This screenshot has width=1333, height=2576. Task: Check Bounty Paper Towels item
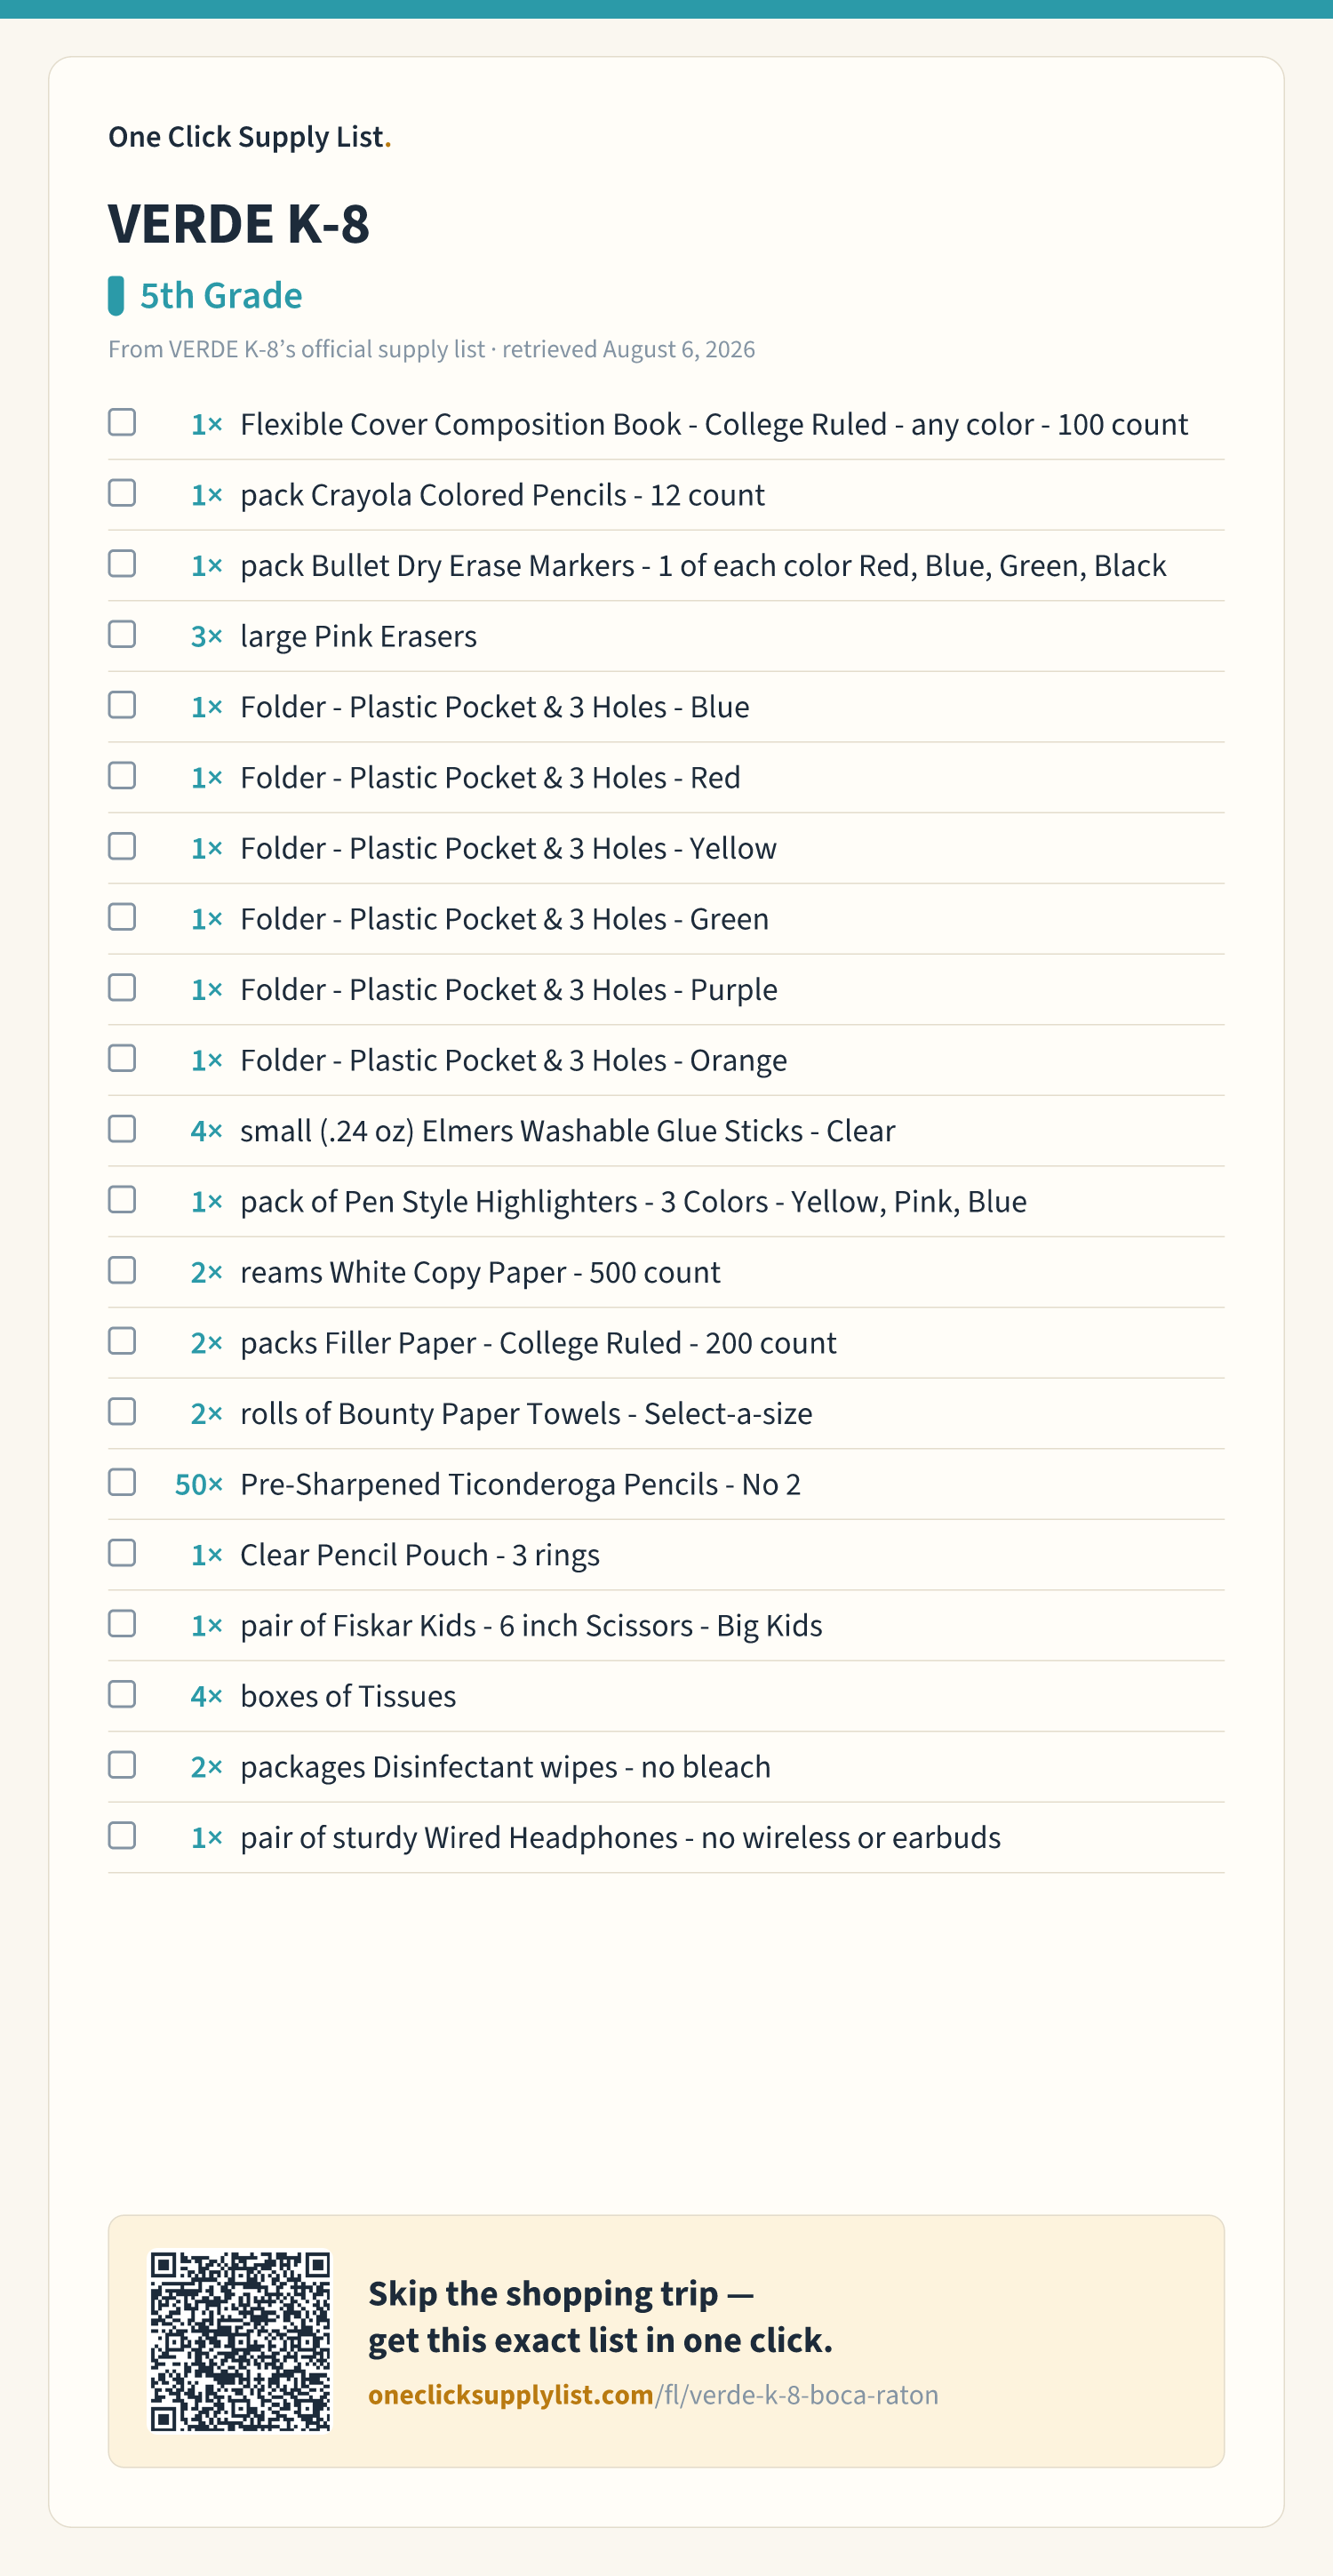122,1412
